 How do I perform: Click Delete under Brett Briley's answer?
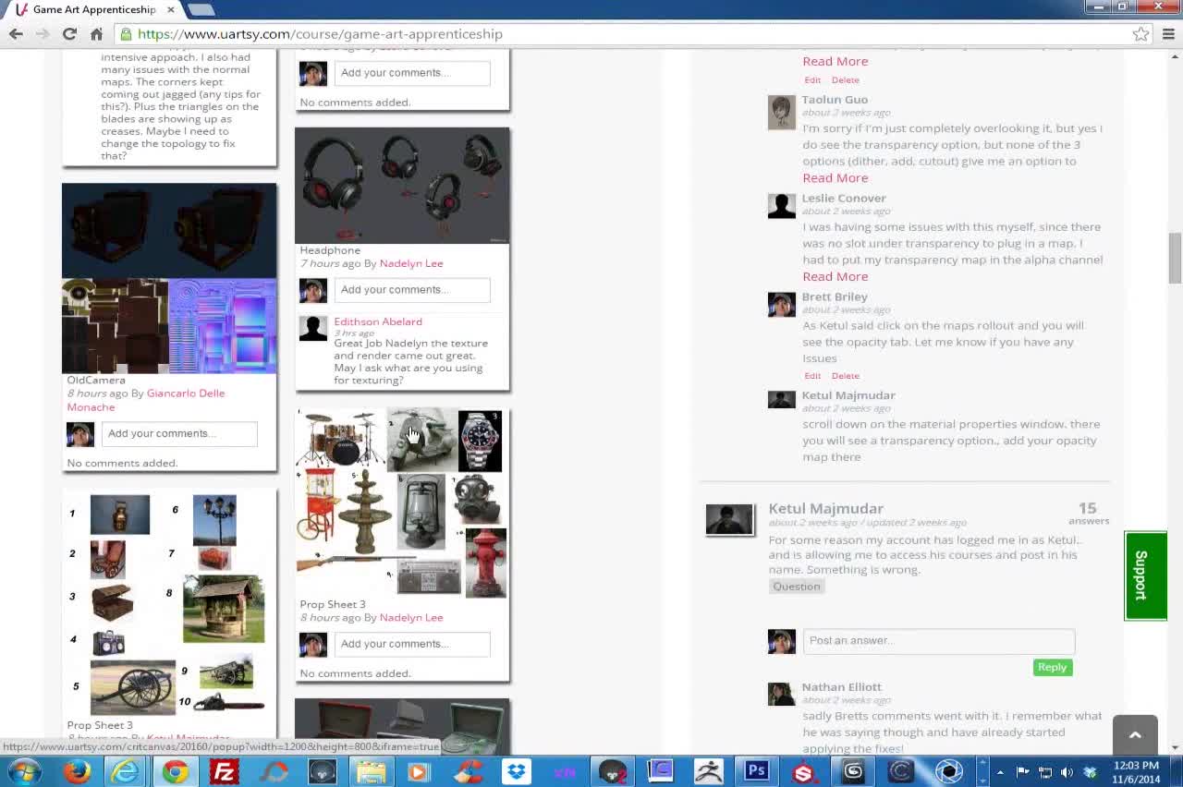[845, 376]
